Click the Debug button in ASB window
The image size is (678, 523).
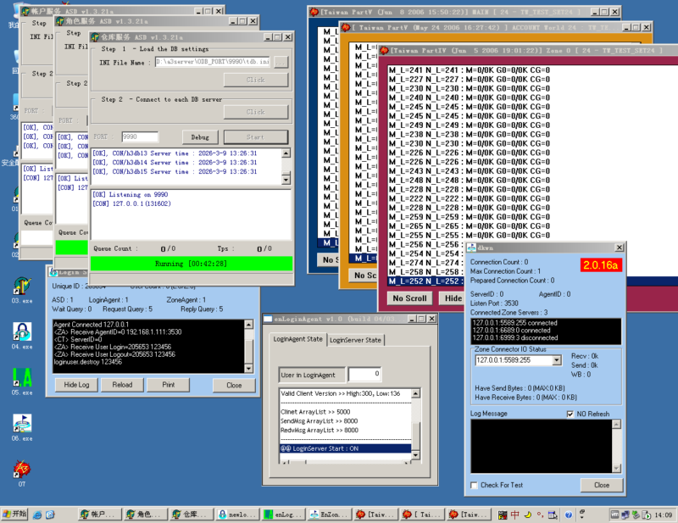pos(199,136)
